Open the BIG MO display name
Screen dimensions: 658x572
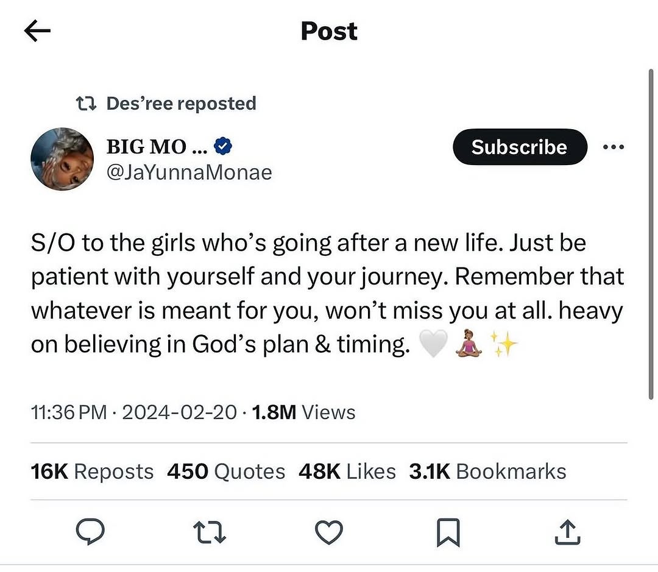[x=157, y=146]
